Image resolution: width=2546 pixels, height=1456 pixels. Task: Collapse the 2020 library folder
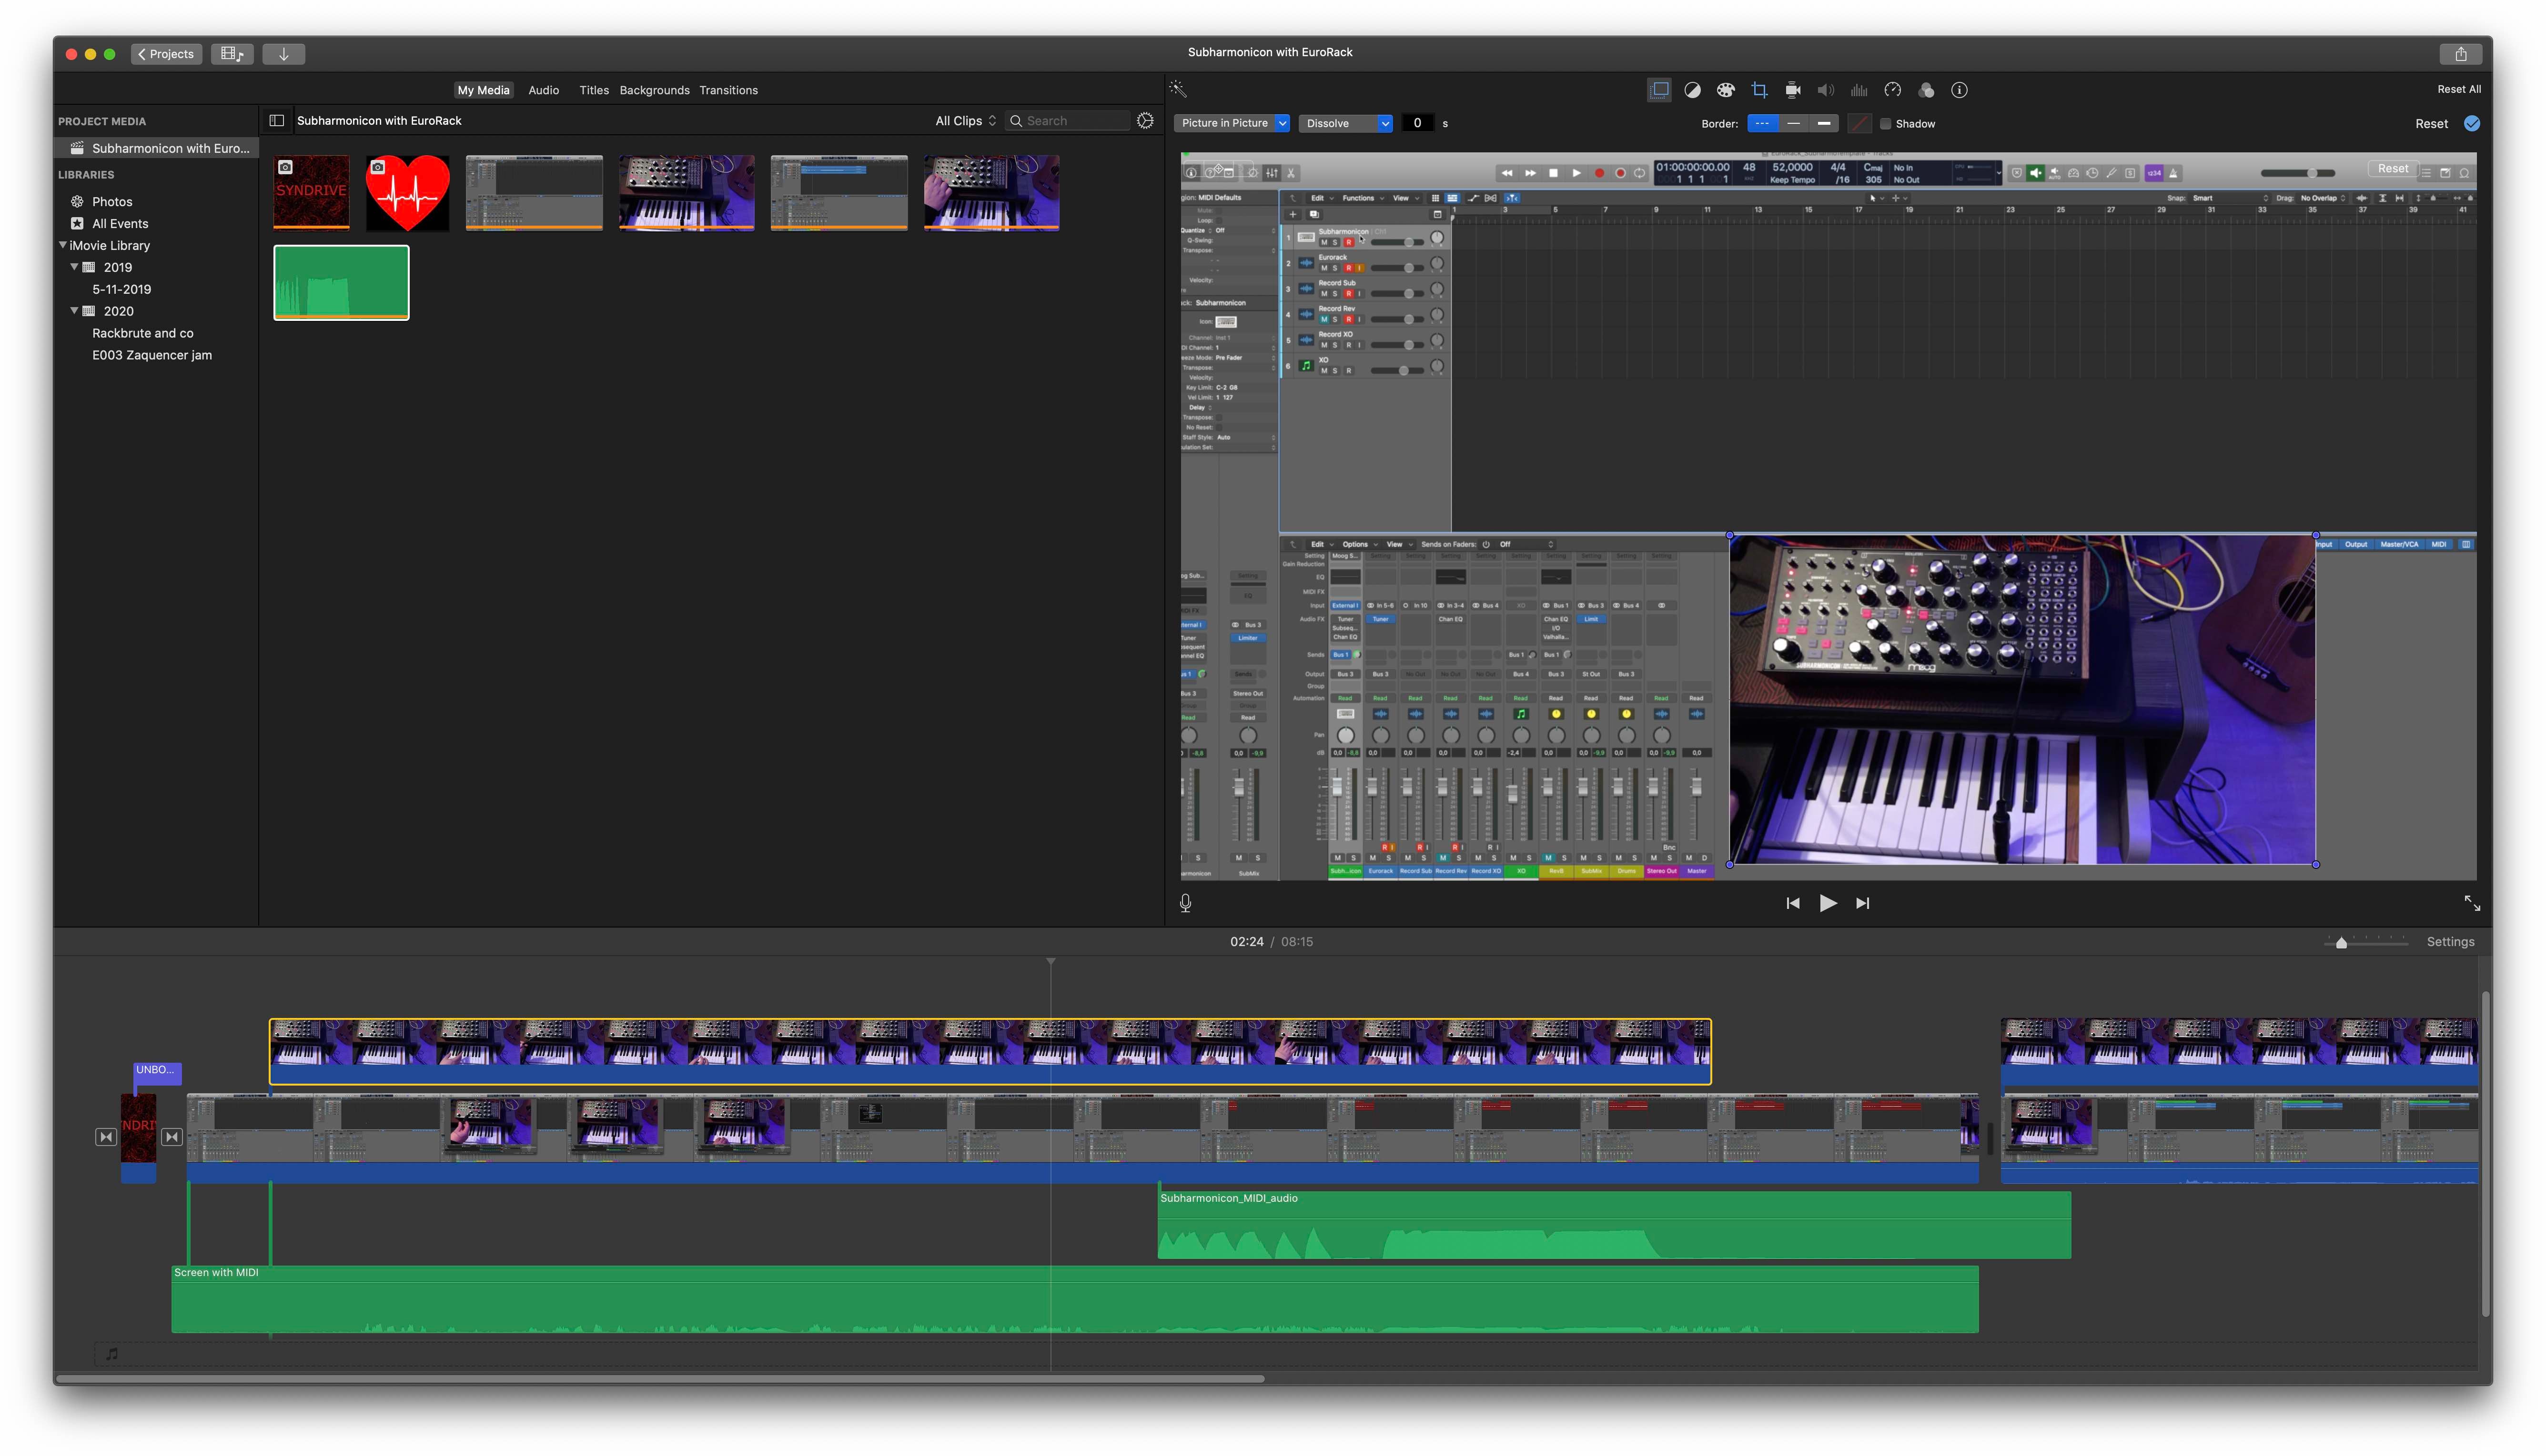point(74,311)
